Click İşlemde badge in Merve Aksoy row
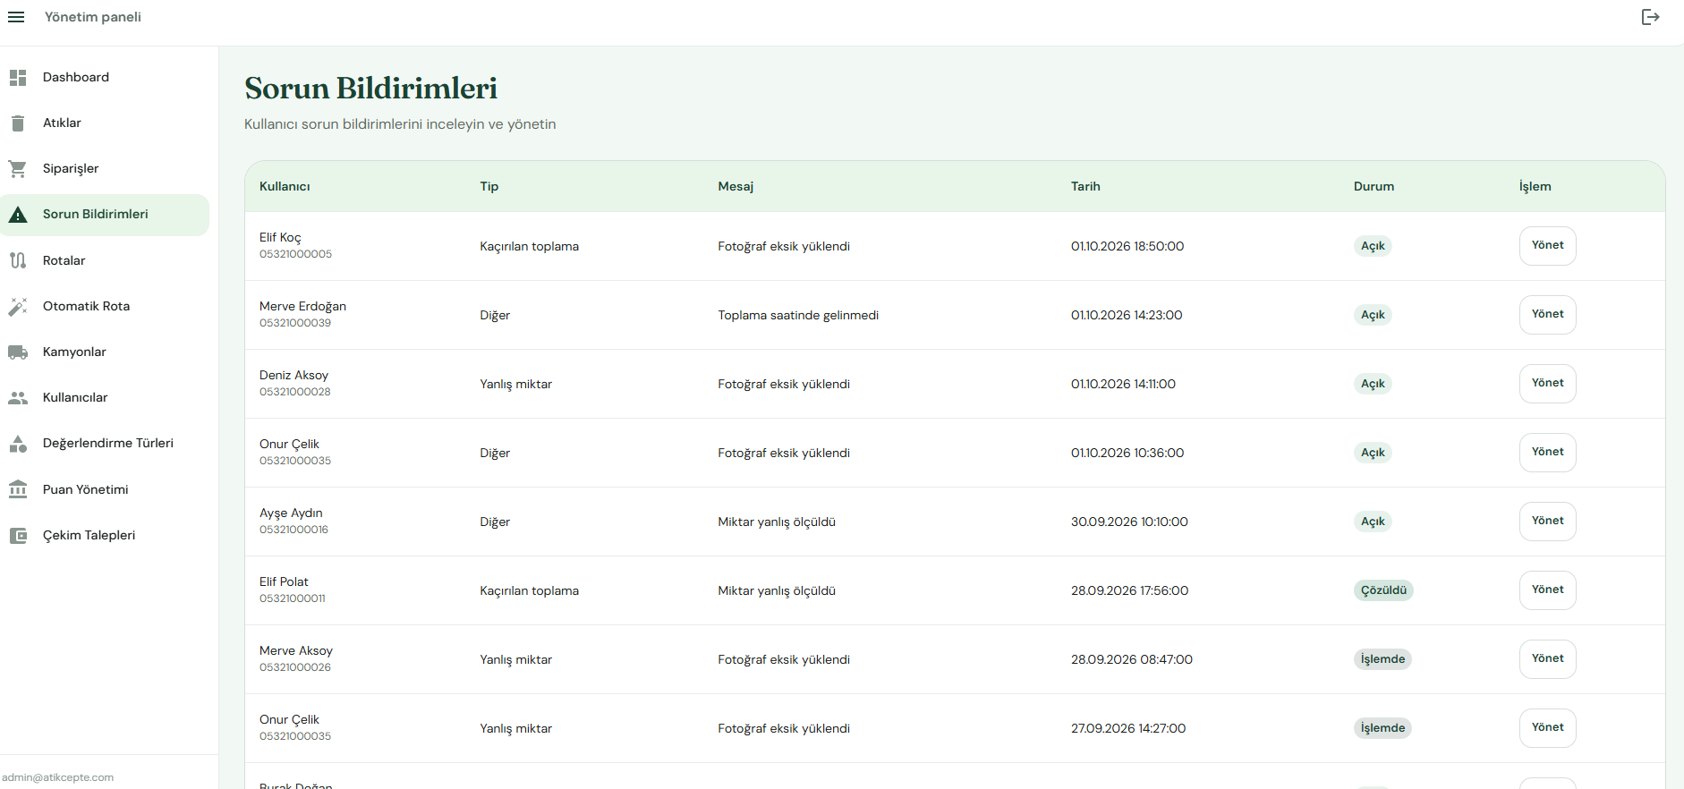 (x=1382, y=659)
